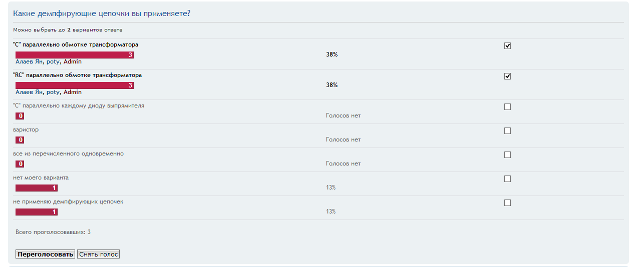This screenshot has height=267, width=635.
Task: Open Admin's profile under the "RC" option
Action: (73, 92)
